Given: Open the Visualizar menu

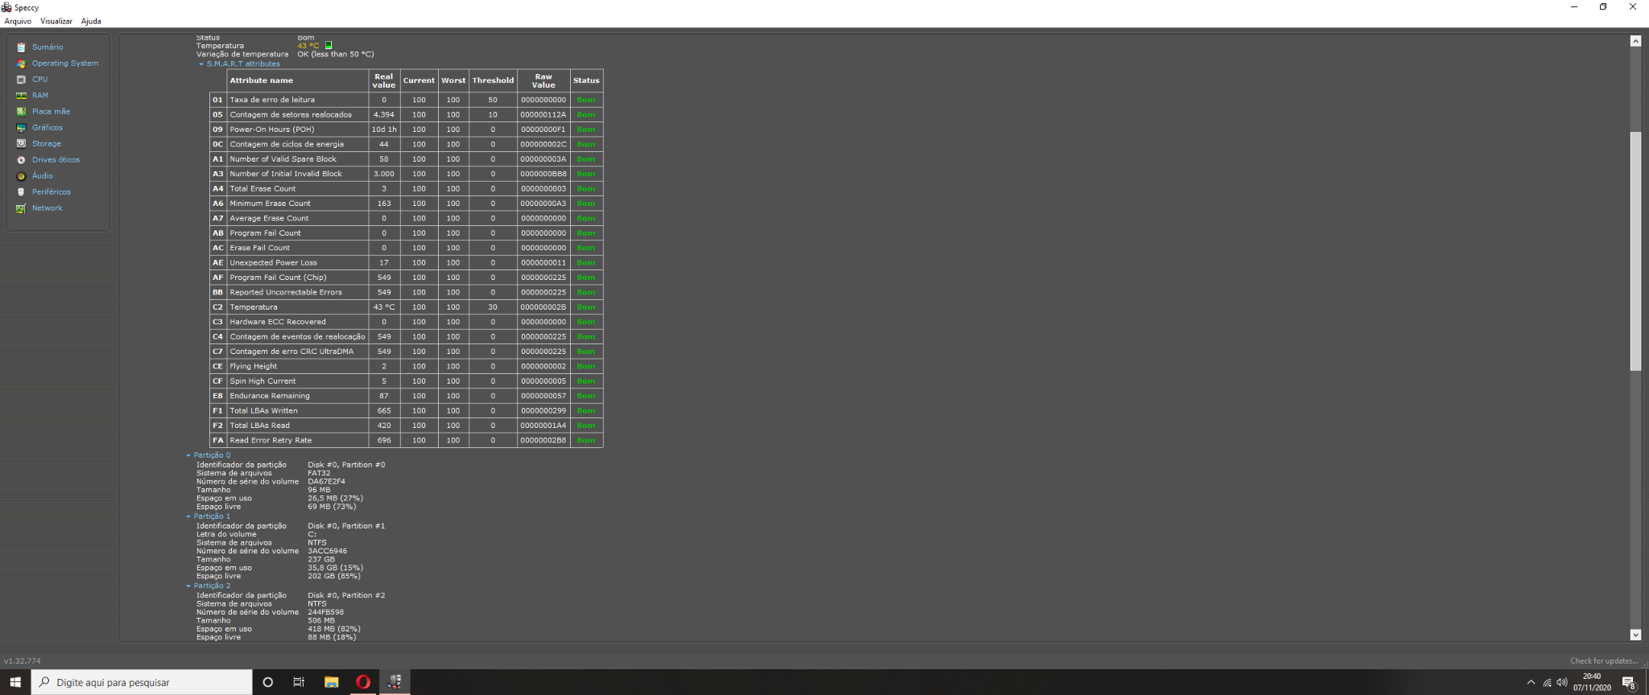Looking at the screenshot, I should point(56,22).
